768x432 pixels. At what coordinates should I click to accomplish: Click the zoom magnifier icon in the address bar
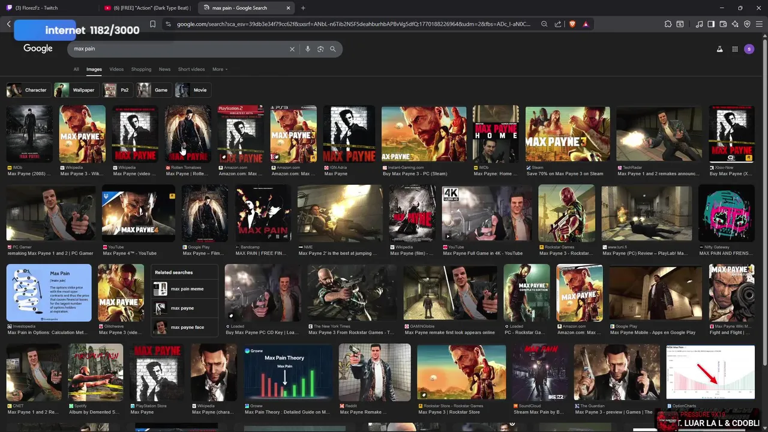tap(544, 24)
